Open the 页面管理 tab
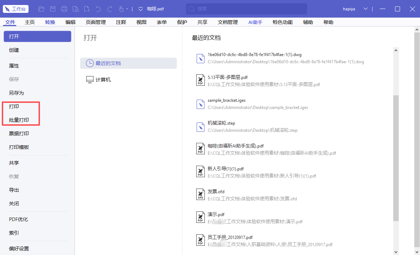The image size is (420, 255). [96, 22]
